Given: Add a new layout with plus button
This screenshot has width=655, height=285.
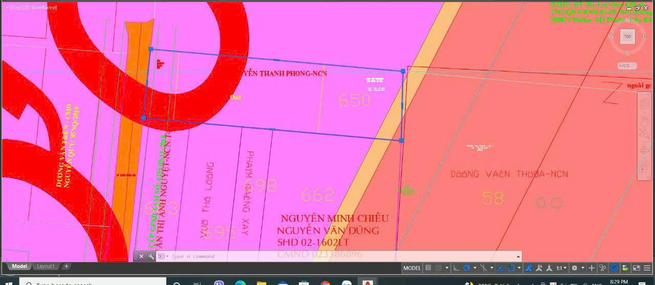Looking at the screenshot, I should pos(66,266).
